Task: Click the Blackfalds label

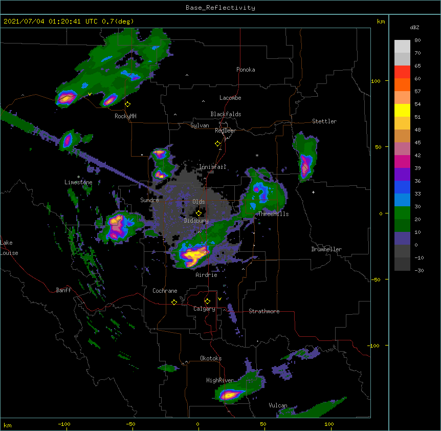Action: [x=226, y=114]
